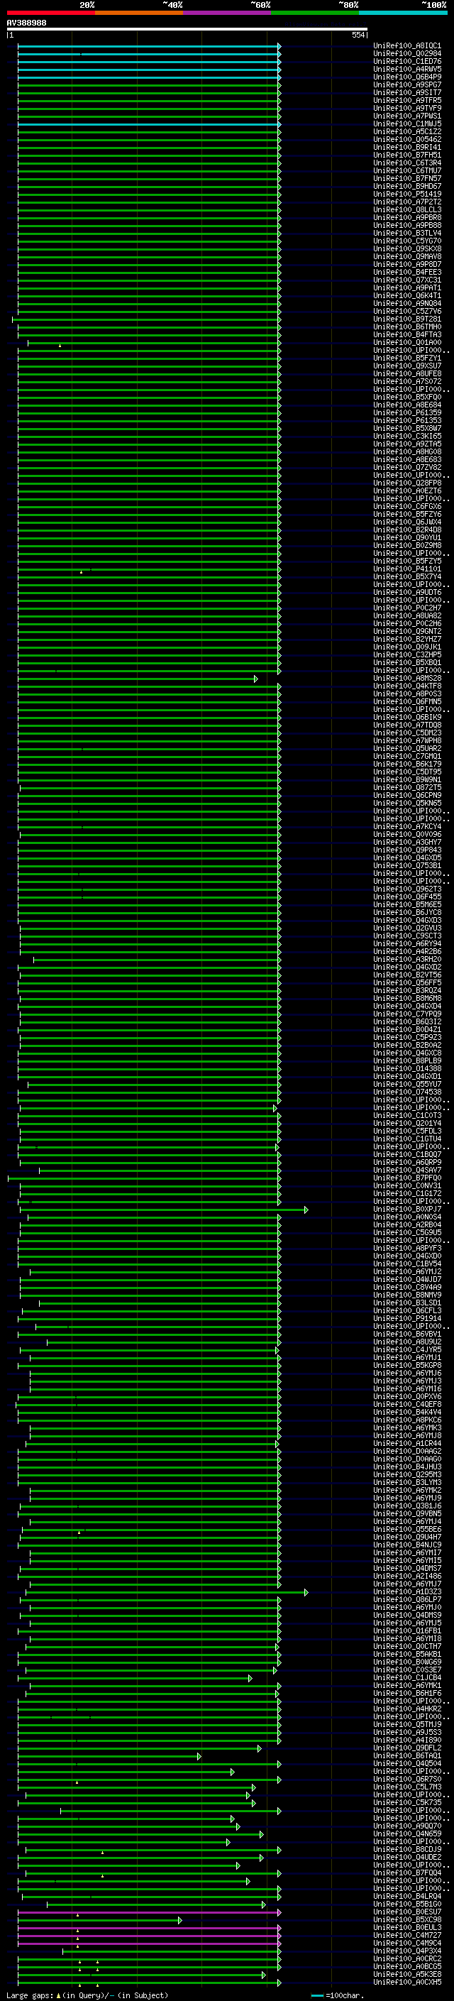The width and height of the screenshot is (454, 2001).
Task: Open hit UniRef100_A4RWV5
Action: [407, 69]
